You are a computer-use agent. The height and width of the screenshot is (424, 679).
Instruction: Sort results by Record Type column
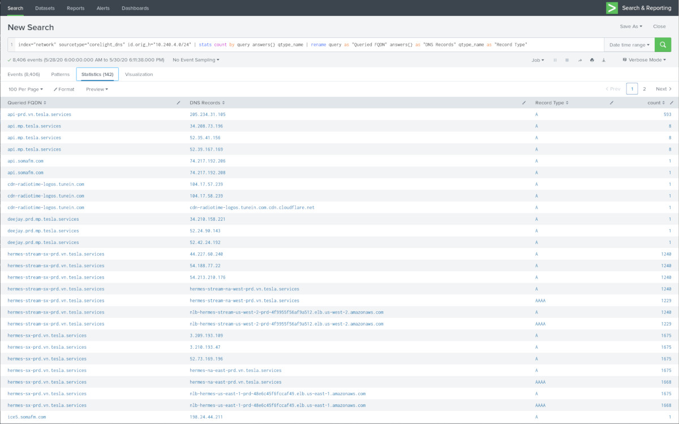[552, 103]
